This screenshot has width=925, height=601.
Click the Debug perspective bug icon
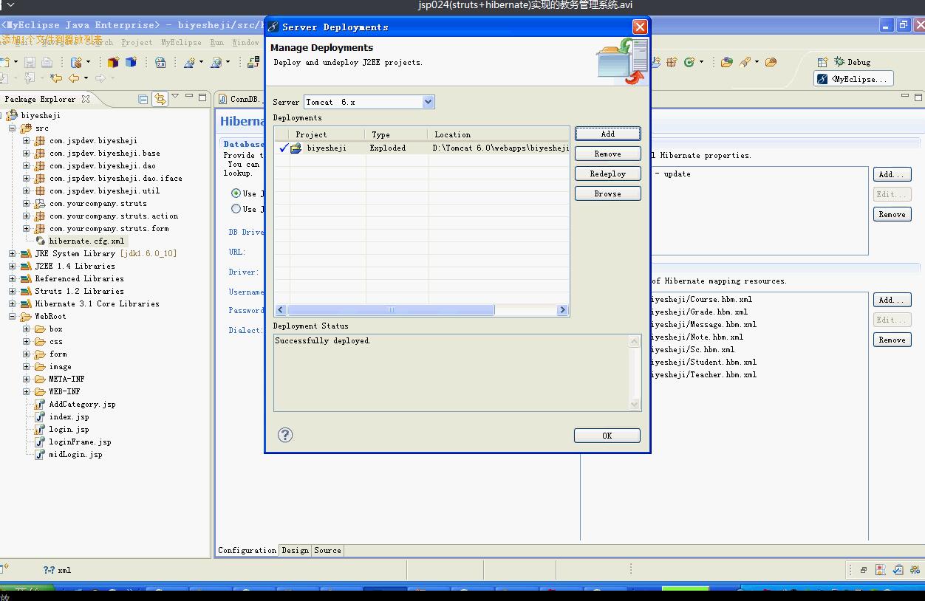[x=839, y=62]
